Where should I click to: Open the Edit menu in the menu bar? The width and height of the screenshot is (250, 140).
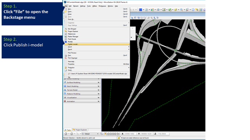point(70,6)
